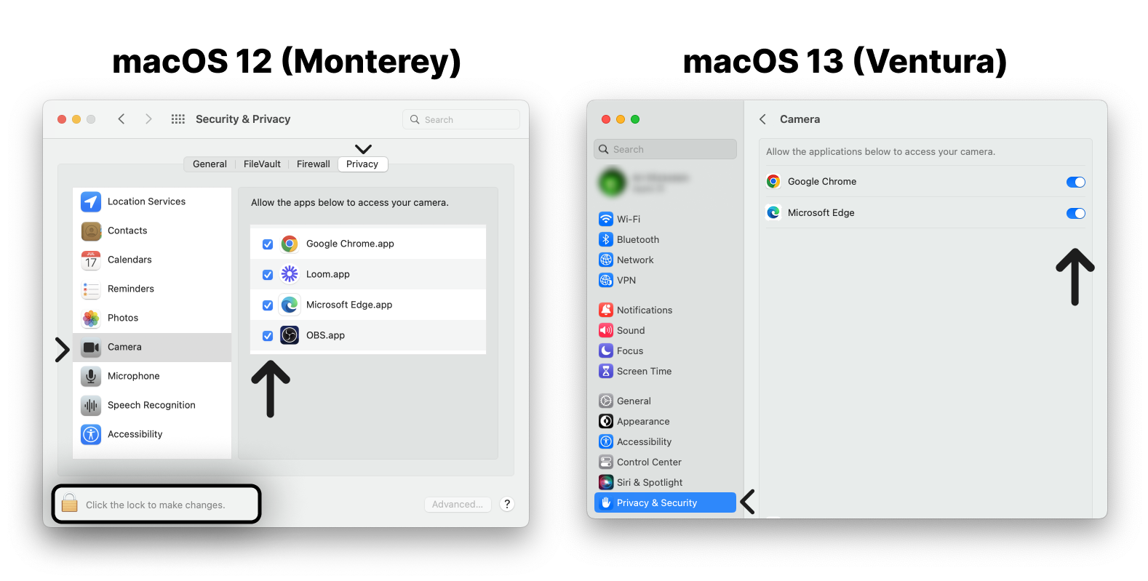Click back chevron in Security & Privacy
Image resolution: width=1148 pixels, height=581 pixels.
(121, 119)
